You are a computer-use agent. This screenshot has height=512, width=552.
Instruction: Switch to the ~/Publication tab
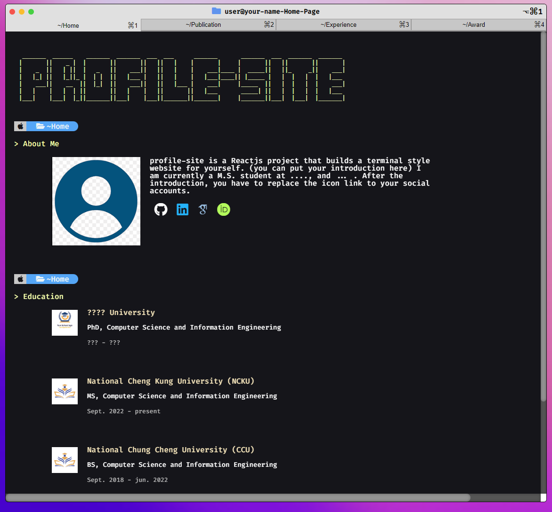coord(208,24)
